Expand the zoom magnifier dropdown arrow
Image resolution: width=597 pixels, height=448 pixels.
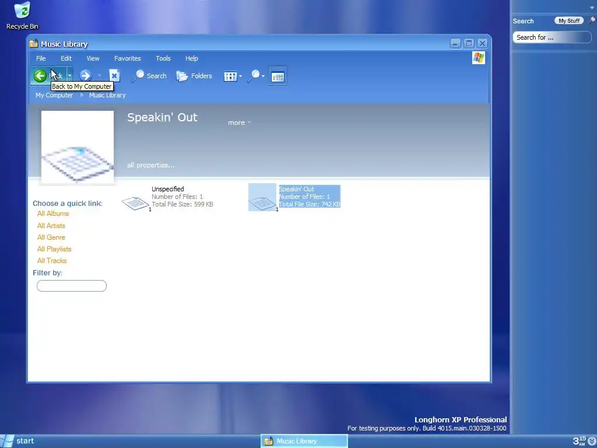[x=263, y=76]
